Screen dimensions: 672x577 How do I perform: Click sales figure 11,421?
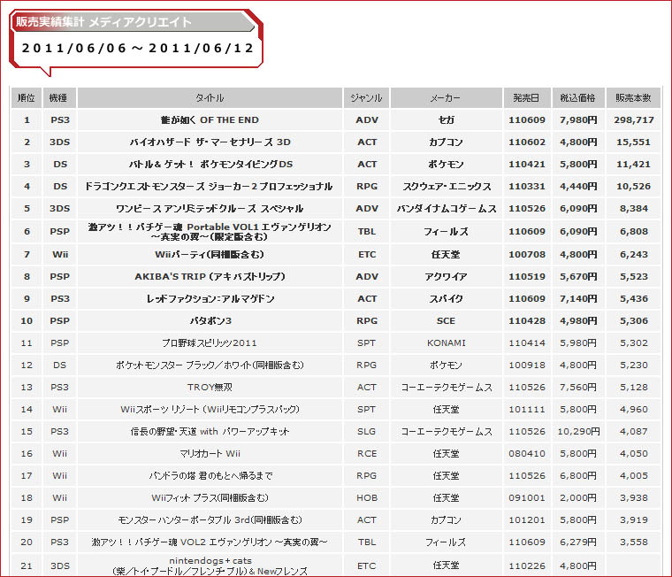tap(633, 165)
